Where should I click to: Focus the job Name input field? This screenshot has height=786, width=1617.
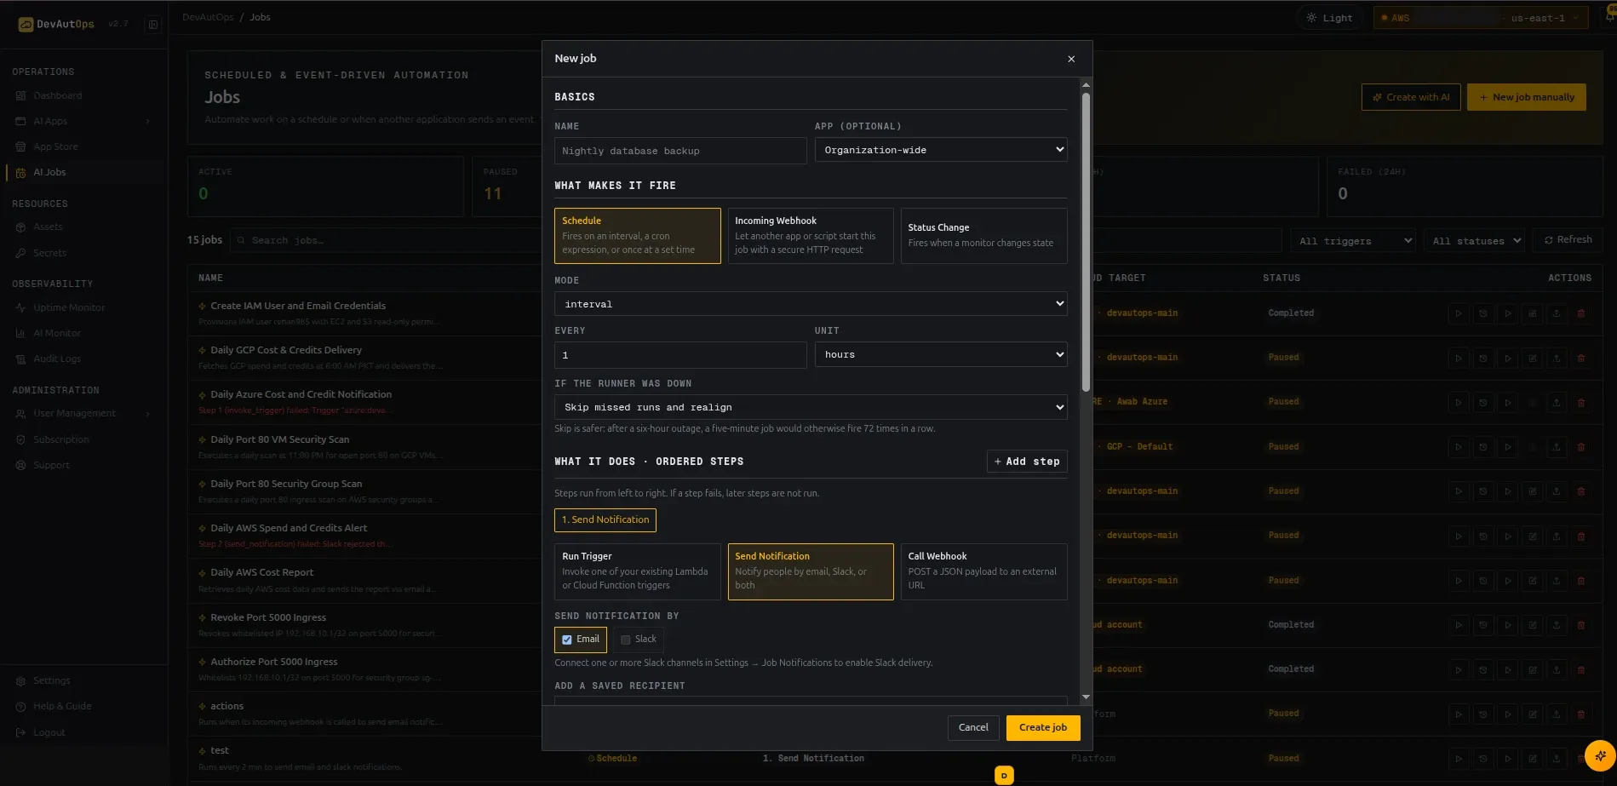[x=680, y=151]
